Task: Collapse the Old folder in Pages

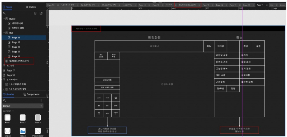Action: pyautogui.click(x=4, y=33)
